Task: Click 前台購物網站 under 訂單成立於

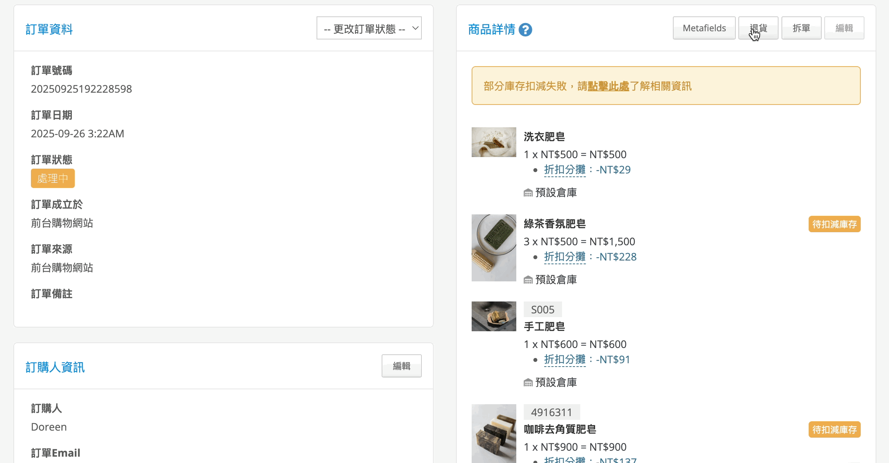Action: (62, 223)
